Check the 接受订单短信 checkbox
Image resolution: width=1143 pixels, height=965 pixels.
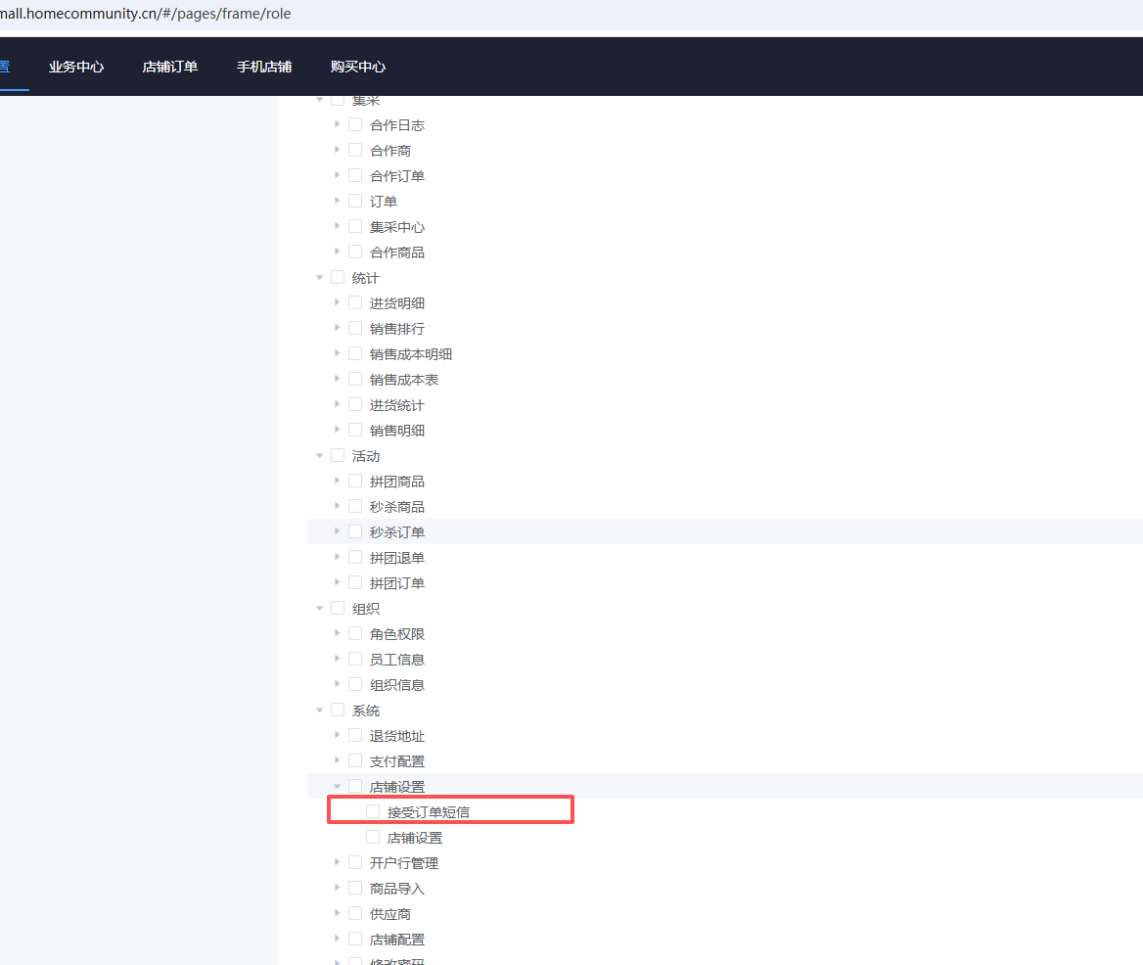click(x=373, y=811)
